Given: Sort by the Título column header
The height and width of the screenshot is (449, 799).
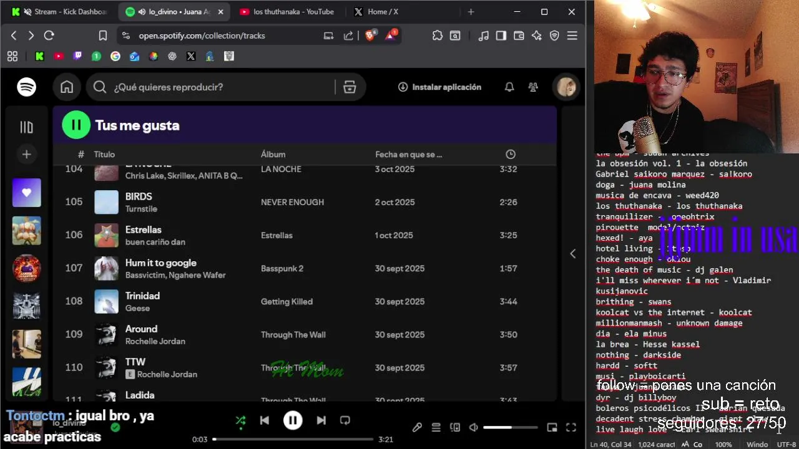Looking at the screenshot, I should [104, 154].
